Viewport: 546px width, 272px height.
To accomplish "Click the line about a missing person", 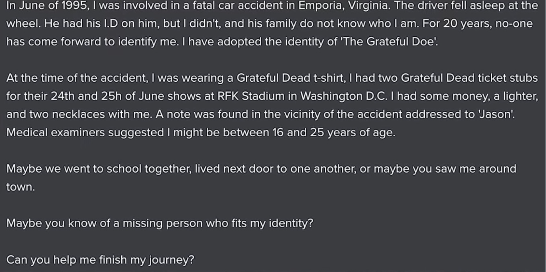I will 160,224.
